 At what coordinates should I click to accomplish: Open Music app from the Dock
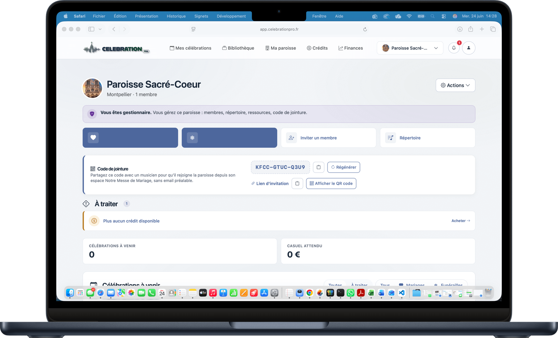click(213, 293)
